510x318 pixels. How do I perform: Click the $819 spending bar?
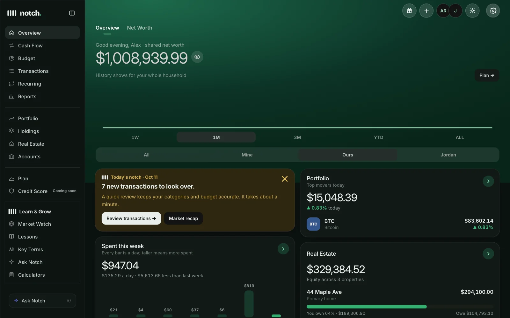pos(249,303)
